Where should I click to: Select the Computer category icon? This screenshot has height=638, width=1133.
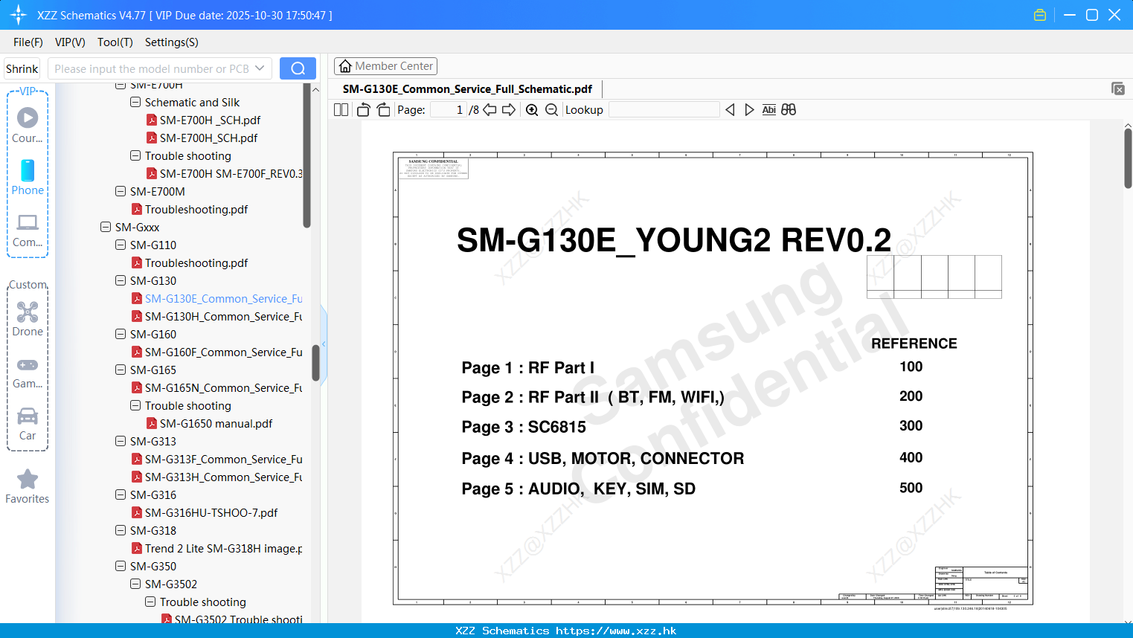click(28, 231)
